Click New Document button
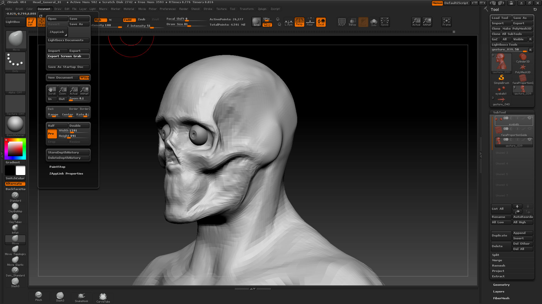 (63, 78)
